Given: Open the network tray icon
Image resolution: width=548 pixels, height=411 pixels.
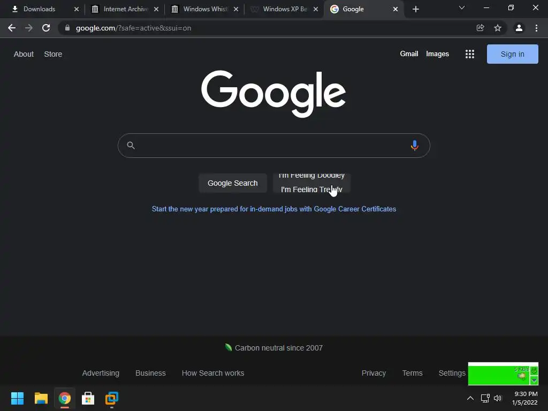Looking at the screenshot, I should pyautogui.click(x=485, y=398).
